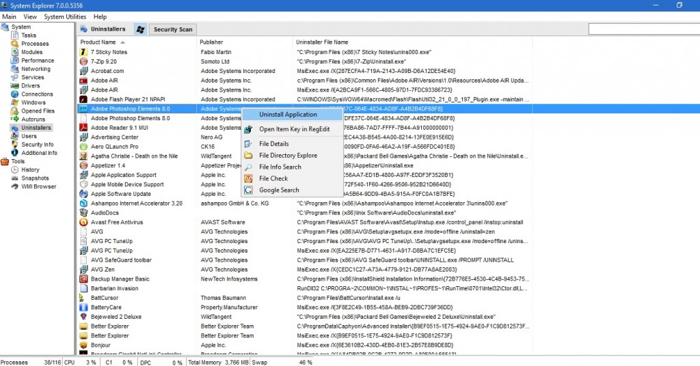The image size is (700, 366).
Task: Select the Networking sidebar icon
Action: 15,69
